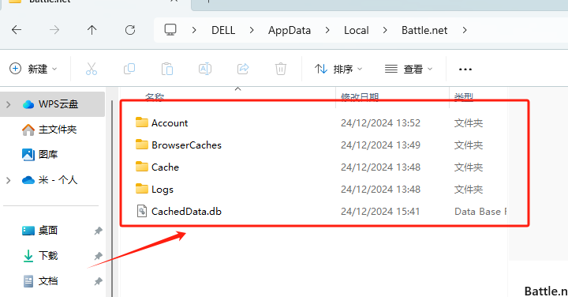Click Local in the address breadcrumb

[357, 30]
